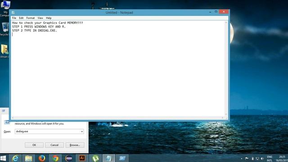Close the Notepad window
This screenshot has height=162, width=288.
click(x=224, y=12)
